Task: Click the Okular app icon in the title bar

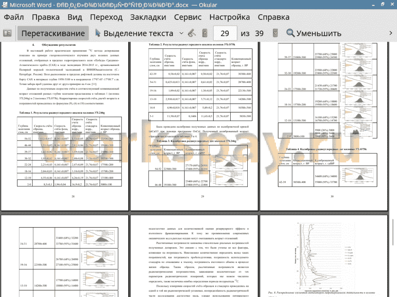Action: (4, 5)
